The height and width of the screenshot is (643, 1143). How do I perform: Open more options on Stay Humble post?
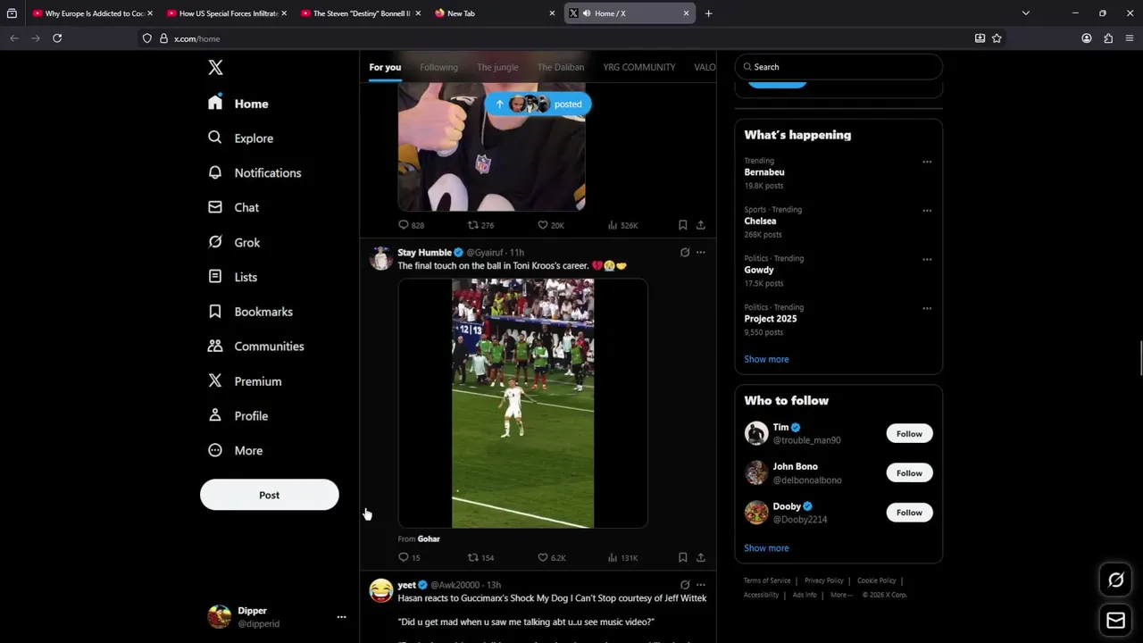[x=700, y=253]
